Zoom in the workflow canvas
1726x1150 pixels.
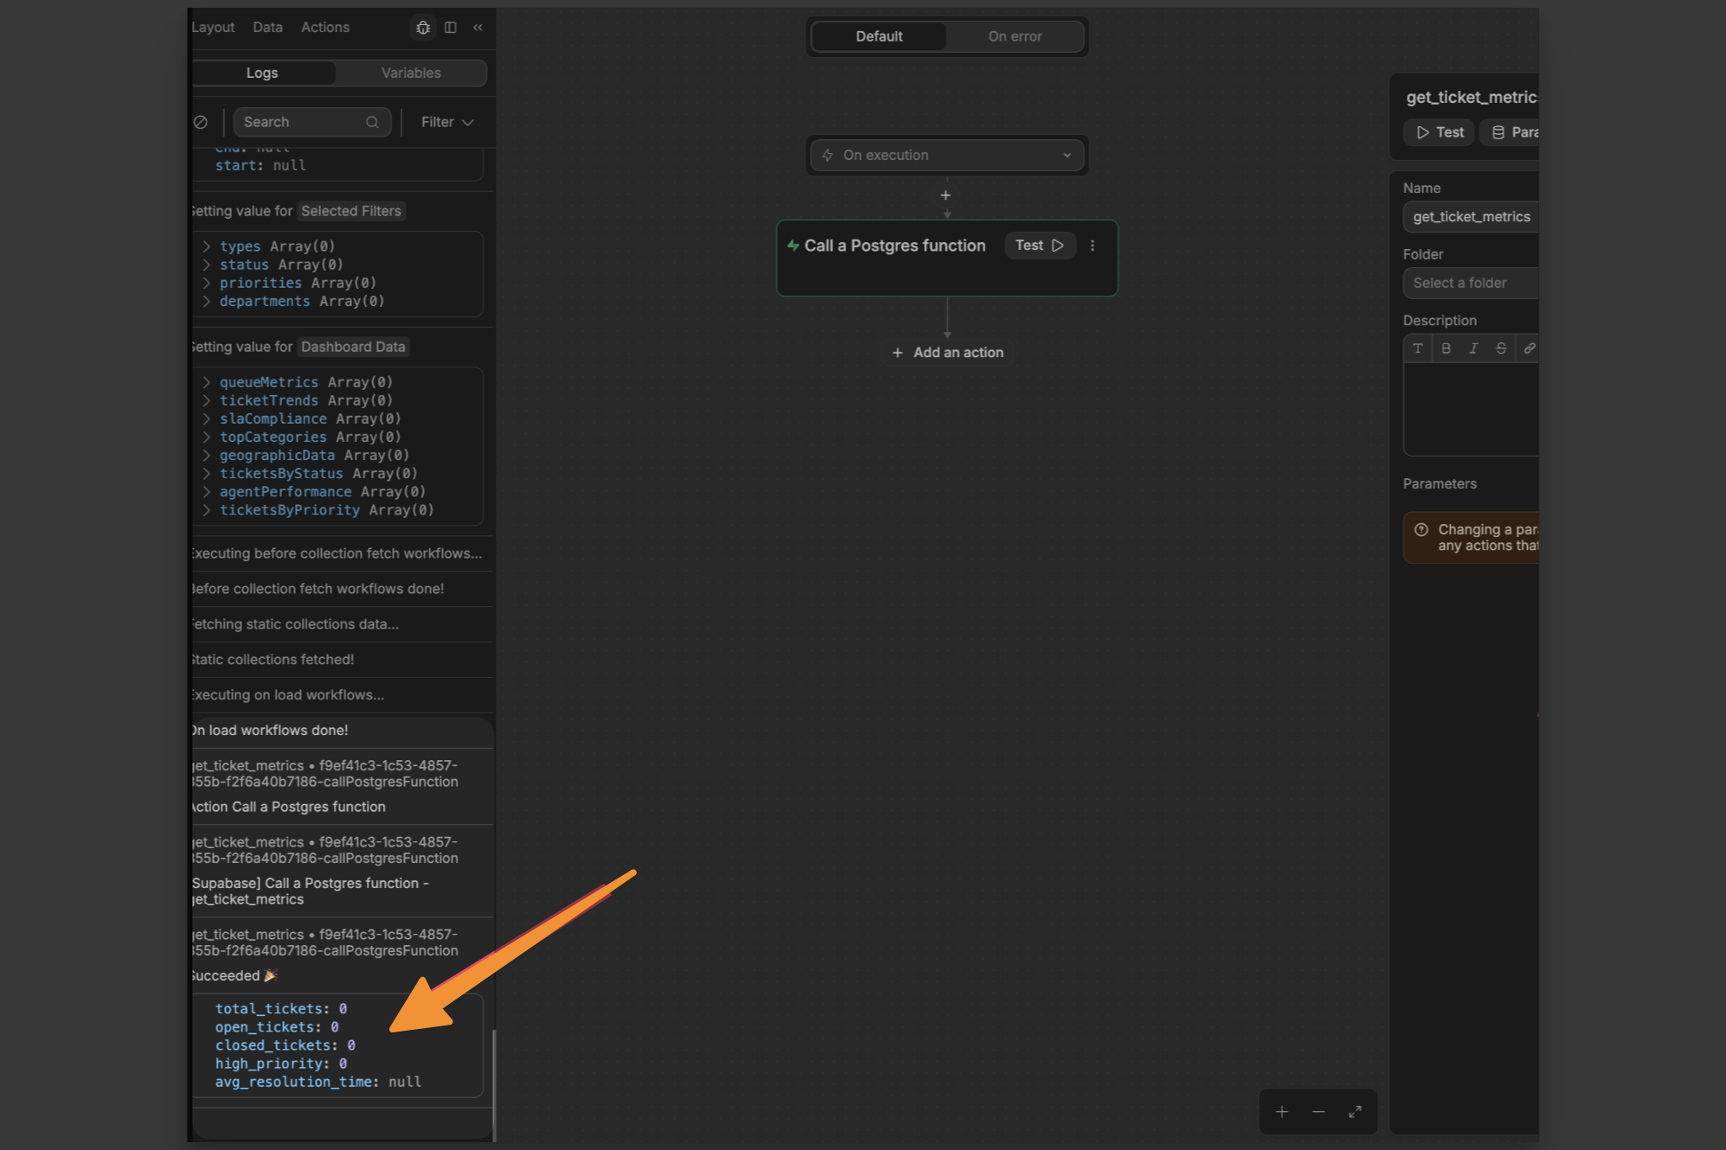(1282, 1112)
